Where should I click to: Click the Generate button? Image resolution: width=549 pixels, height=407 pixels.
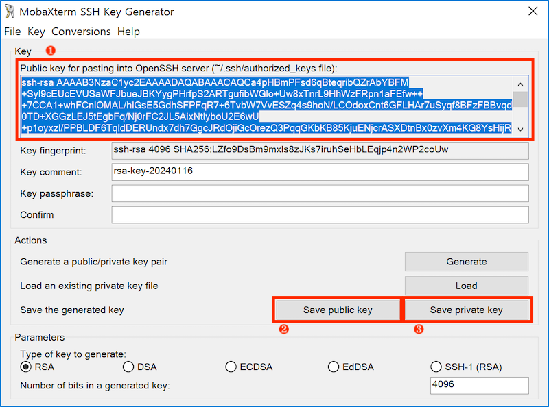click(x=467, y=262)
